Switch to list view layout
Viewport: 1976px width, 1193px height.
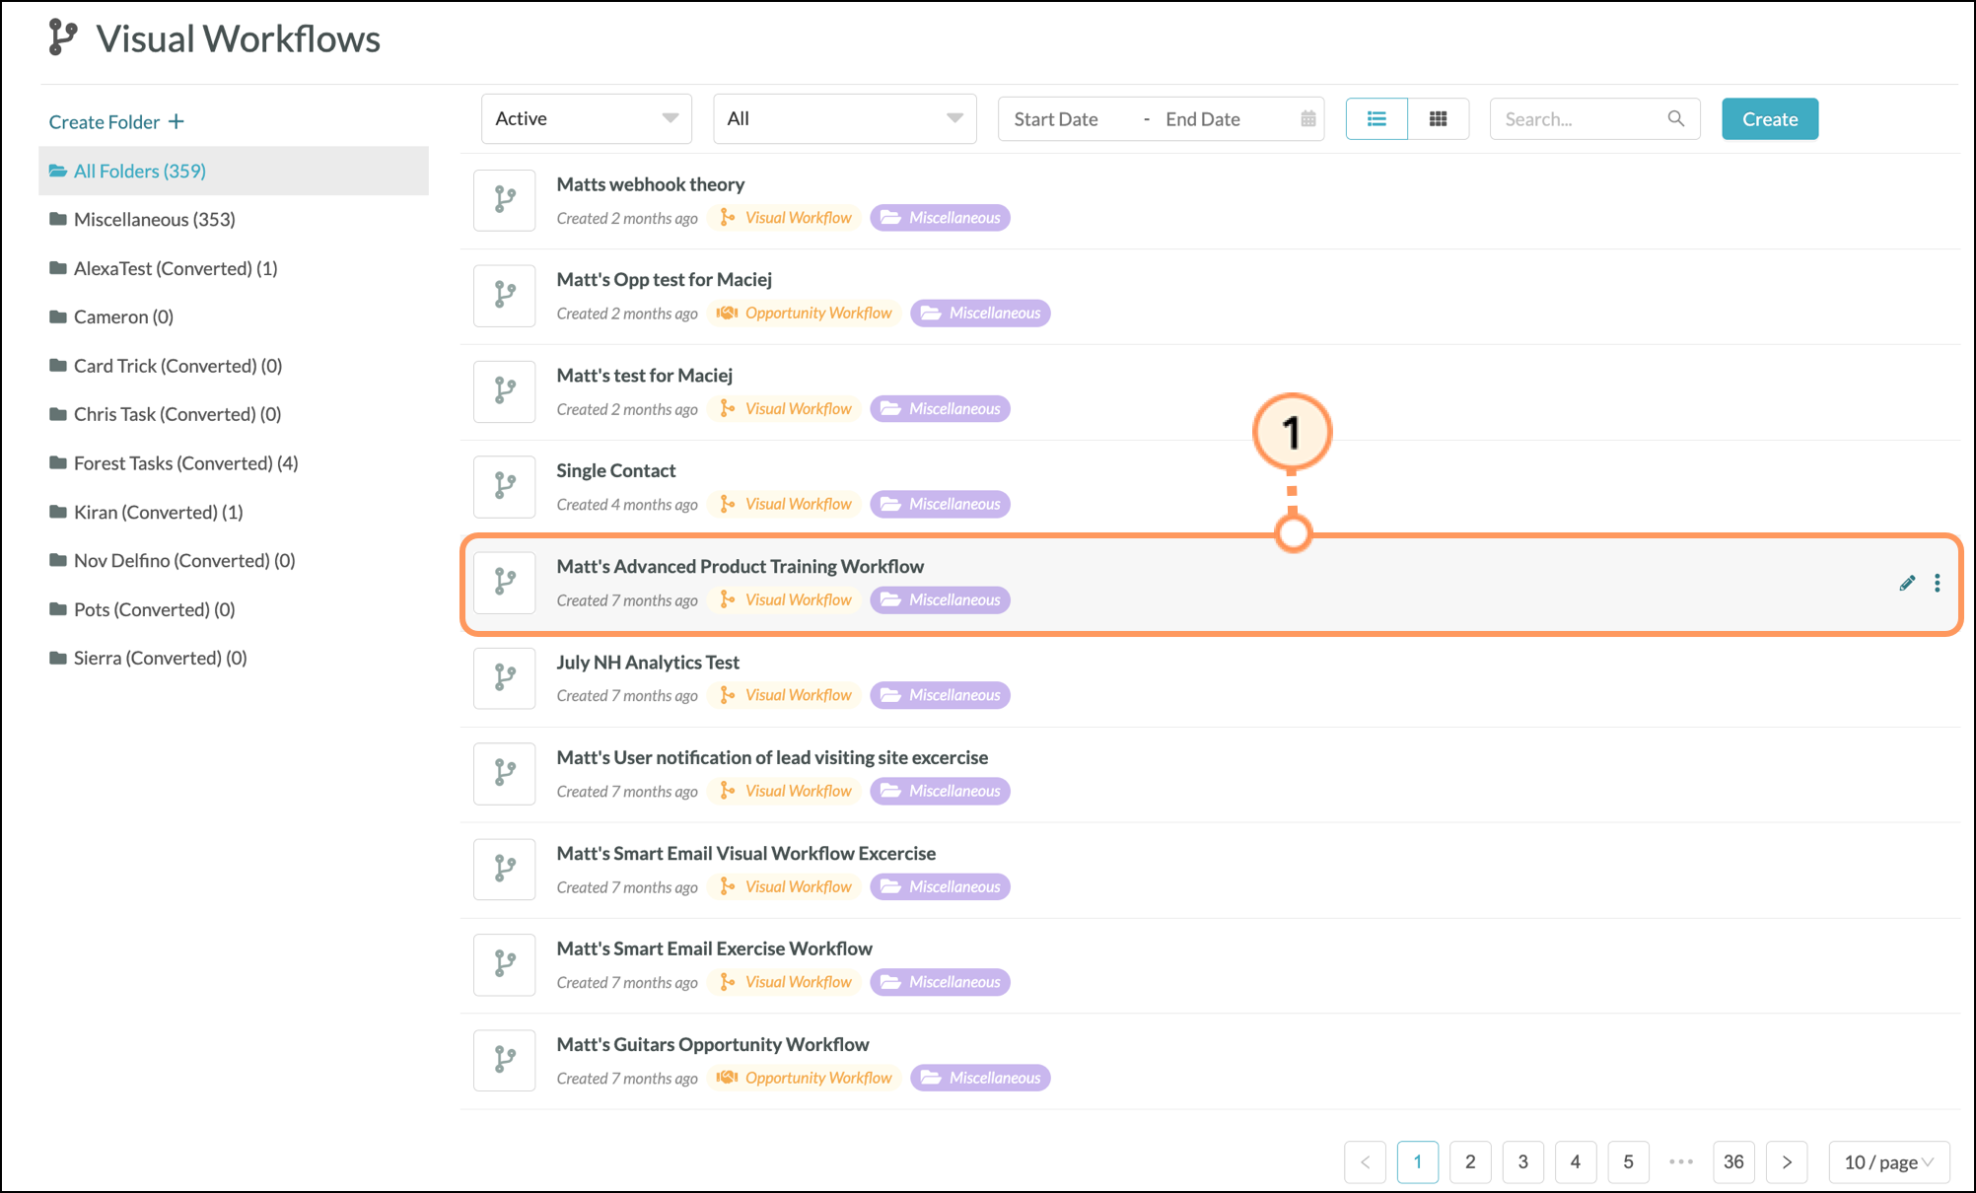[x=1376, y=118]
